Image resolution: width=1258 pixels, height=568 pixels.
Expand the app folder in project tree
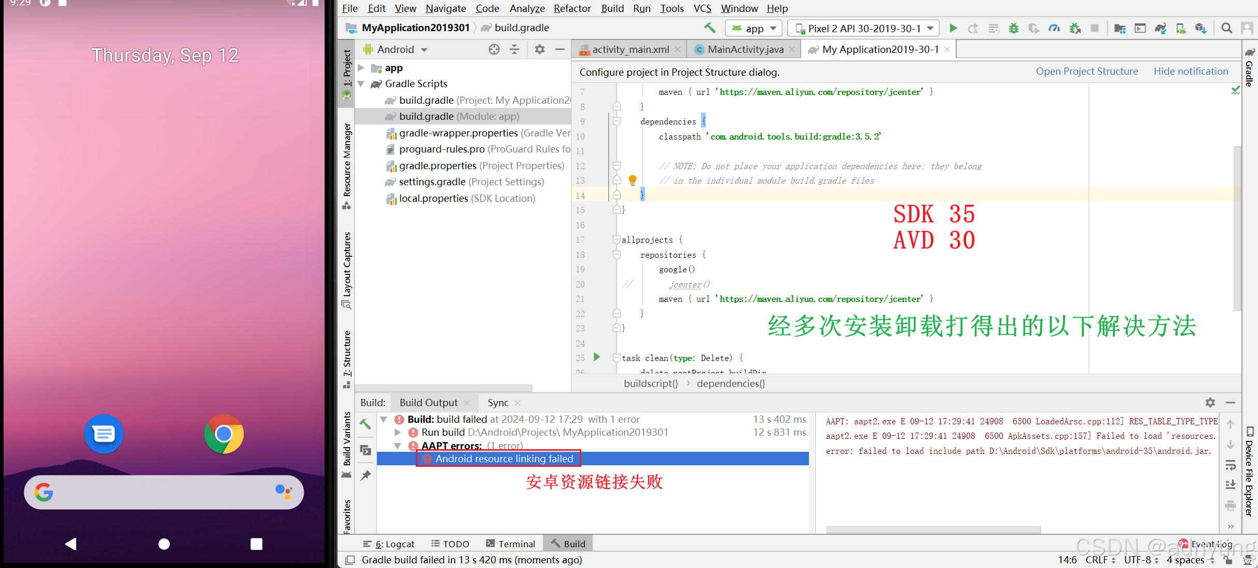(361, 68)
